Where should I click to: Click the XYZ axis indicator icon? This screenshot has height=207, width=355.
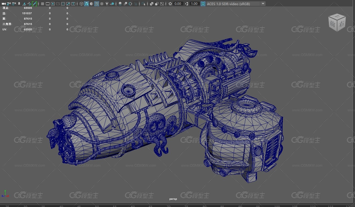click(x=5, y=194)
